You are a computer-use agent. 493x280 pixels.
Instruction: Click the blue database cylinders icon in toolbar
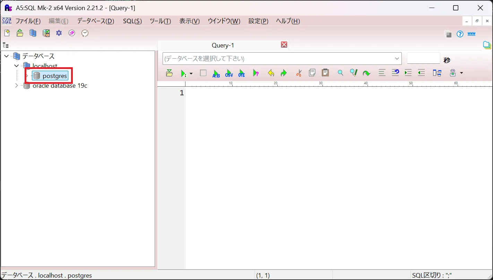(33, 33)
